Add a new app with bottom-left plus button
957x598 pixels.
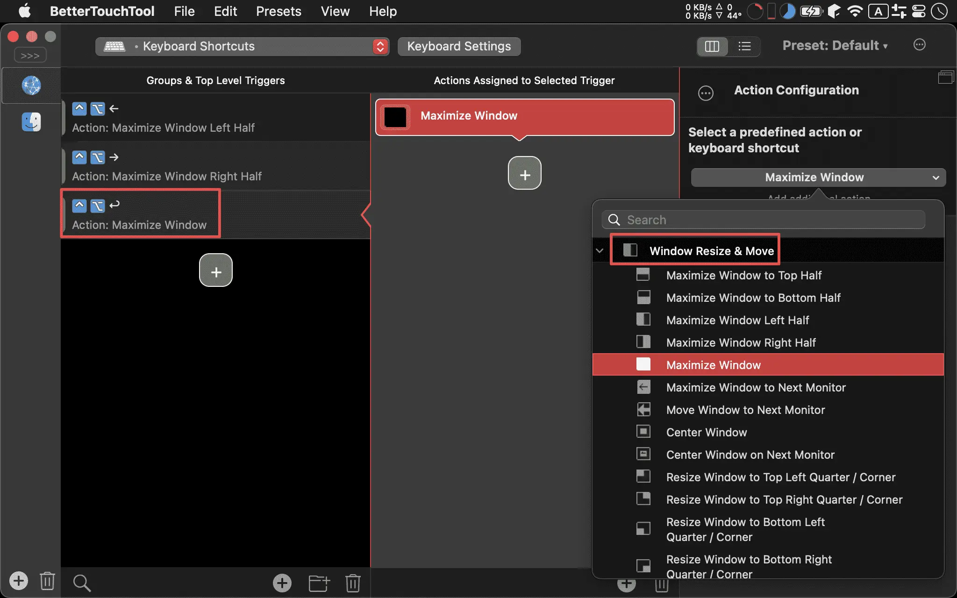(x=19, y=581)
